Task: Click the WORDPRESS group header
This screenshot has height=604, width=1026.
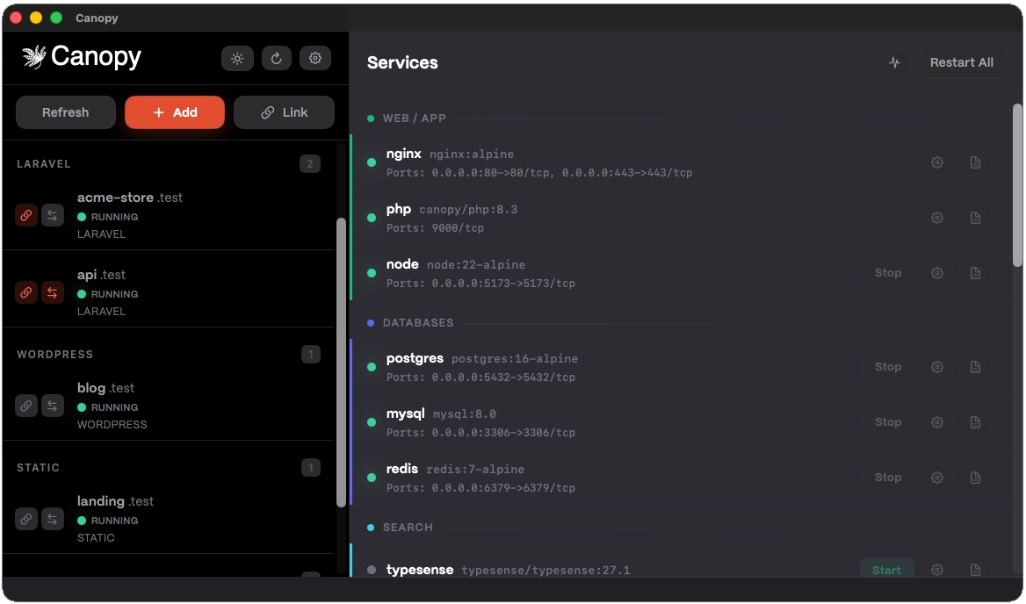Action: tap(55, 355)
